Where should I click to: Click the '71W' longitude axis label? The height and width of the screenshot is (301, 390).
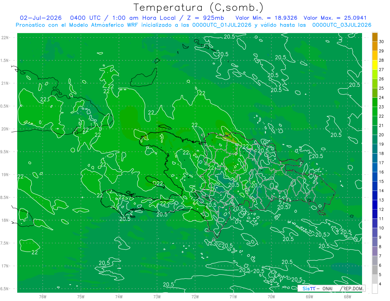[233, 296]
